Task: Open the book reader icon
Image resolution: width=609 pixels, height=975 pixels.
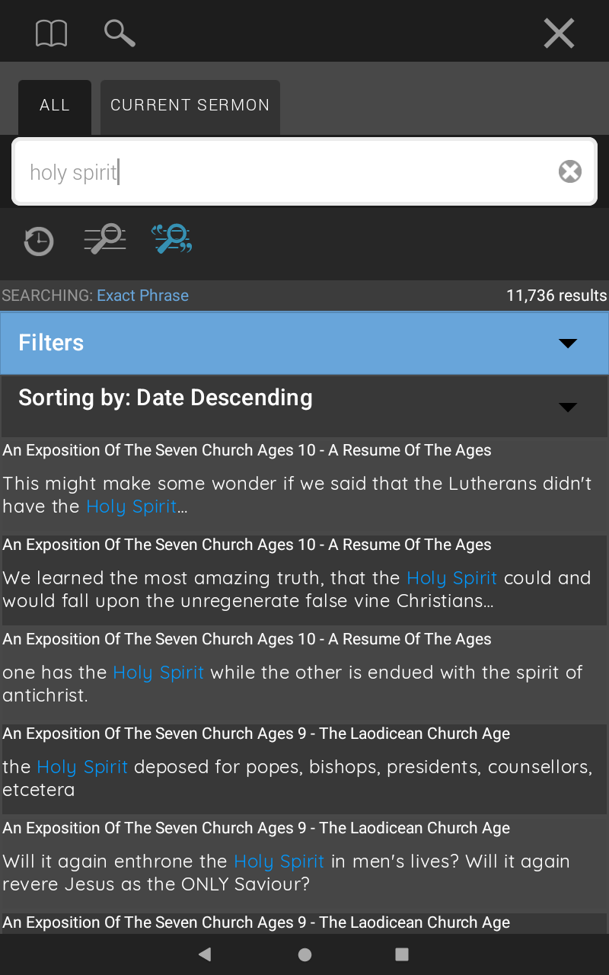Action: click(52, 33)
